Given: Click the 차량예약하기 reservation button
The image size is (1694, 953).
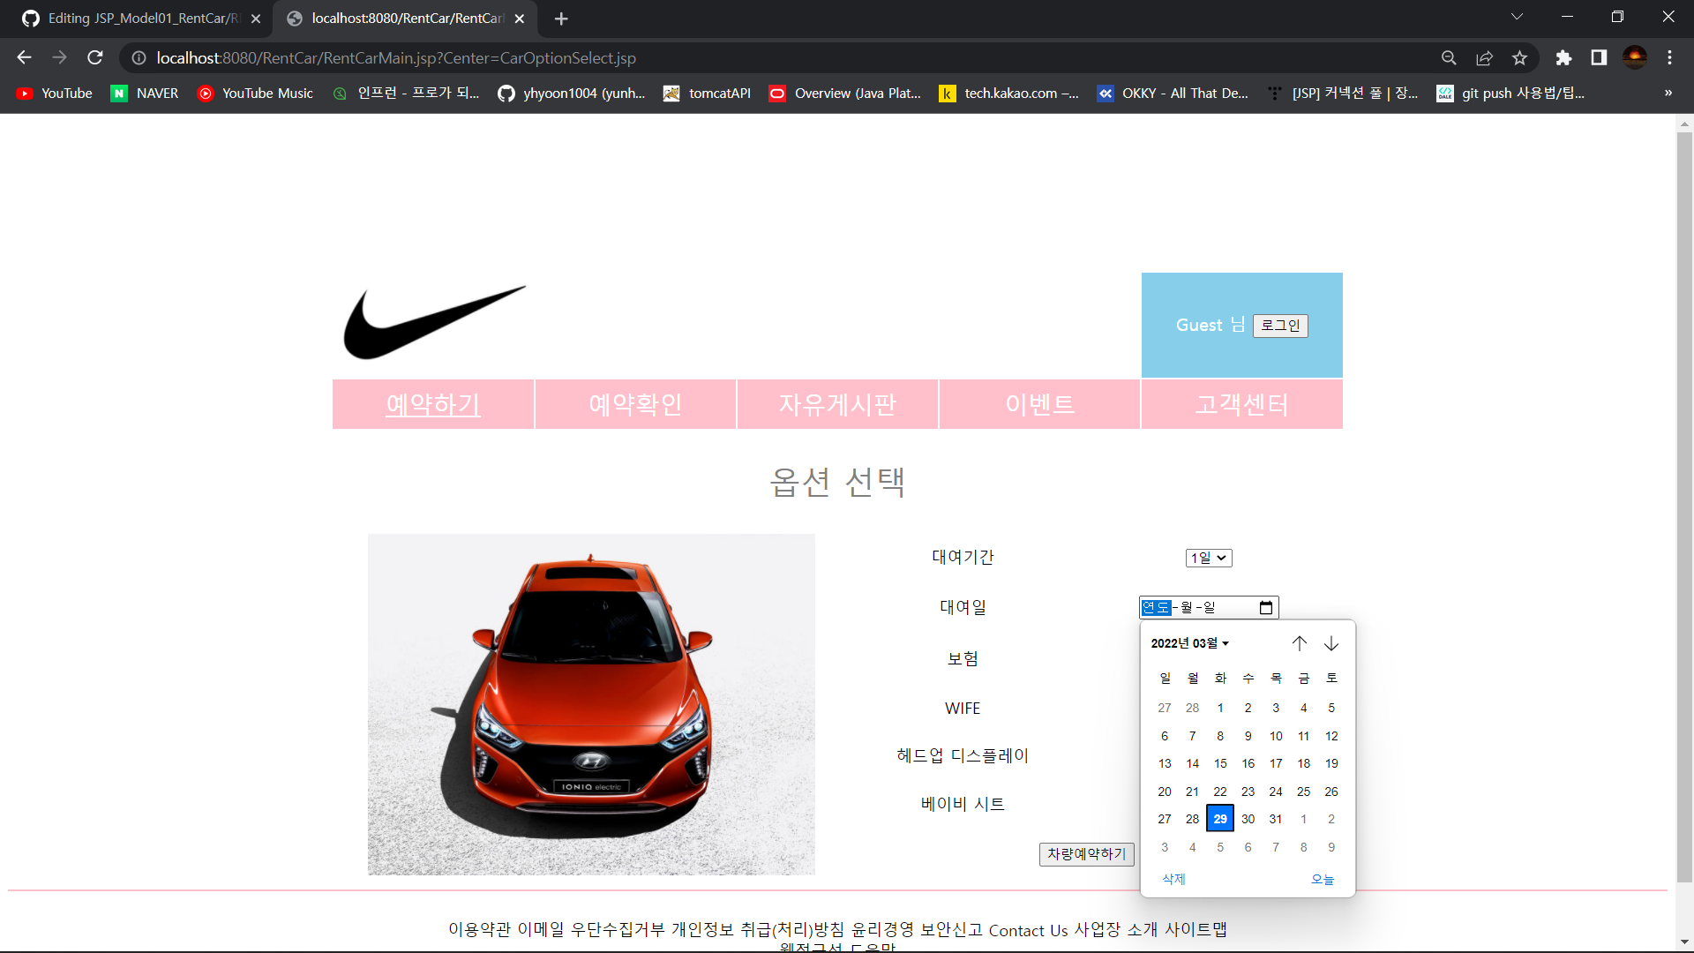Looking at the screenshot, I should pos(1086,854).
